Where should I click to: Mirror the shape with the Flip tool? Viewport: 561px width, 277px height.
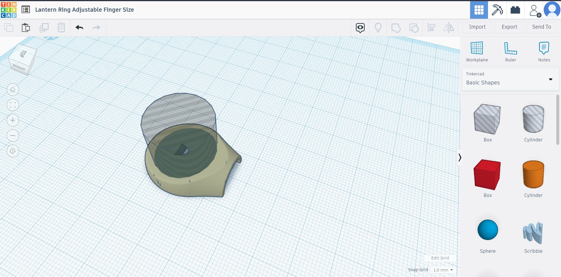coord(449,27)
